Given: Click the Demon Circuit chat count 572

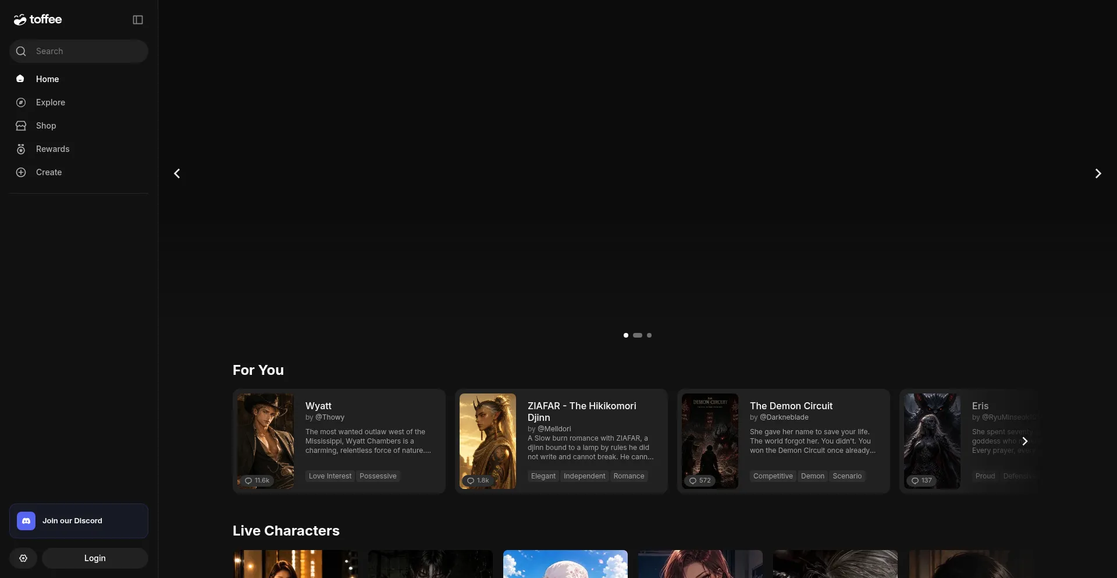Looking at the screenshot, I should pyautogui.click(x=700, y=481).
